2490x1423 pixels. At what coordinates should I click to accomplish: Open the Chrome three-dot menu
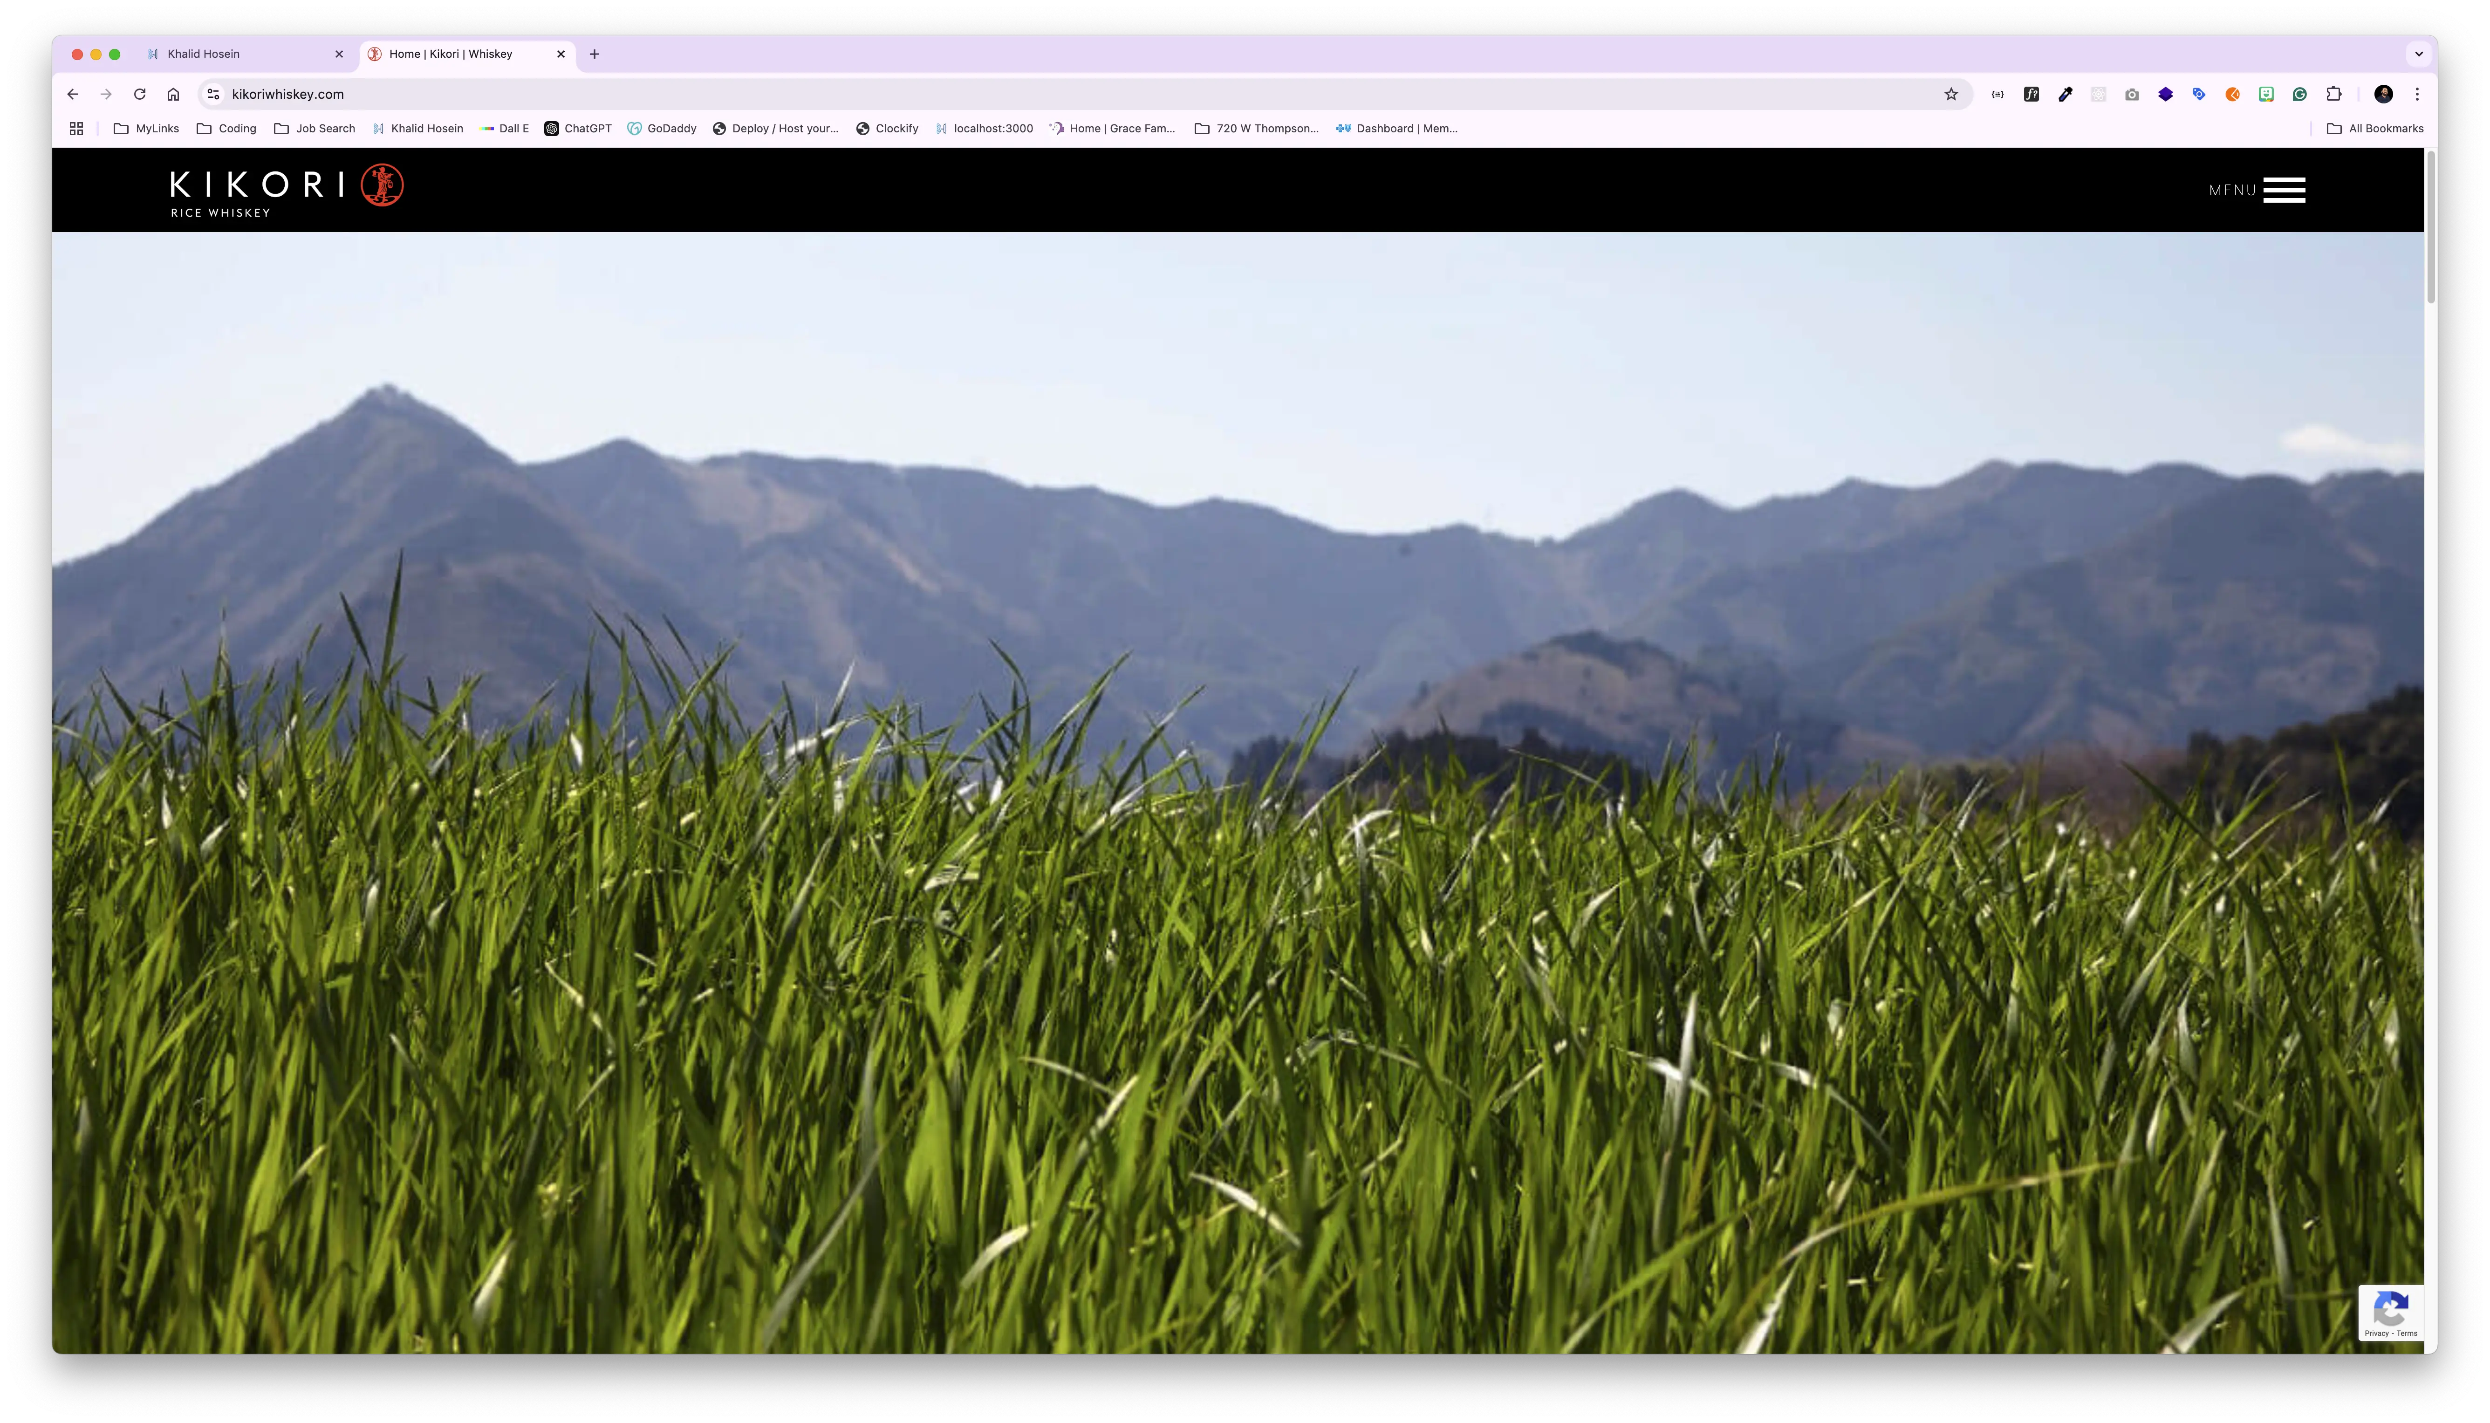(x=2417, y=95)
